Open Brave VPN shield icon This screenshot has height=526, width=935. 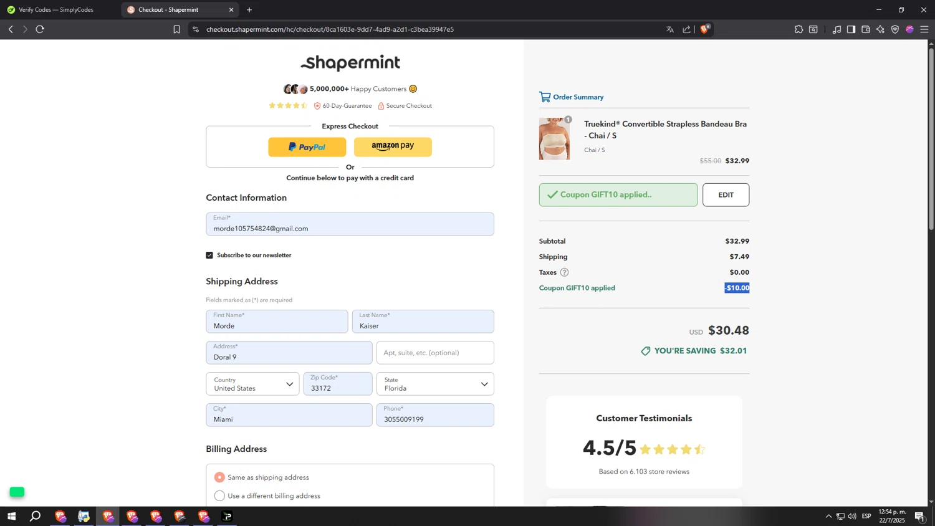tap(895, 29)
